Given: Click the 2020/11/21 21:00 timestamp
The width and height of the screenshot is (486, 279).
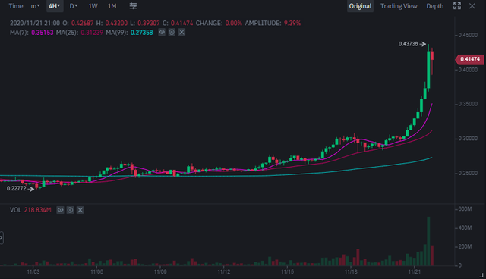Looking at the screenshot, I should [35, 24].
